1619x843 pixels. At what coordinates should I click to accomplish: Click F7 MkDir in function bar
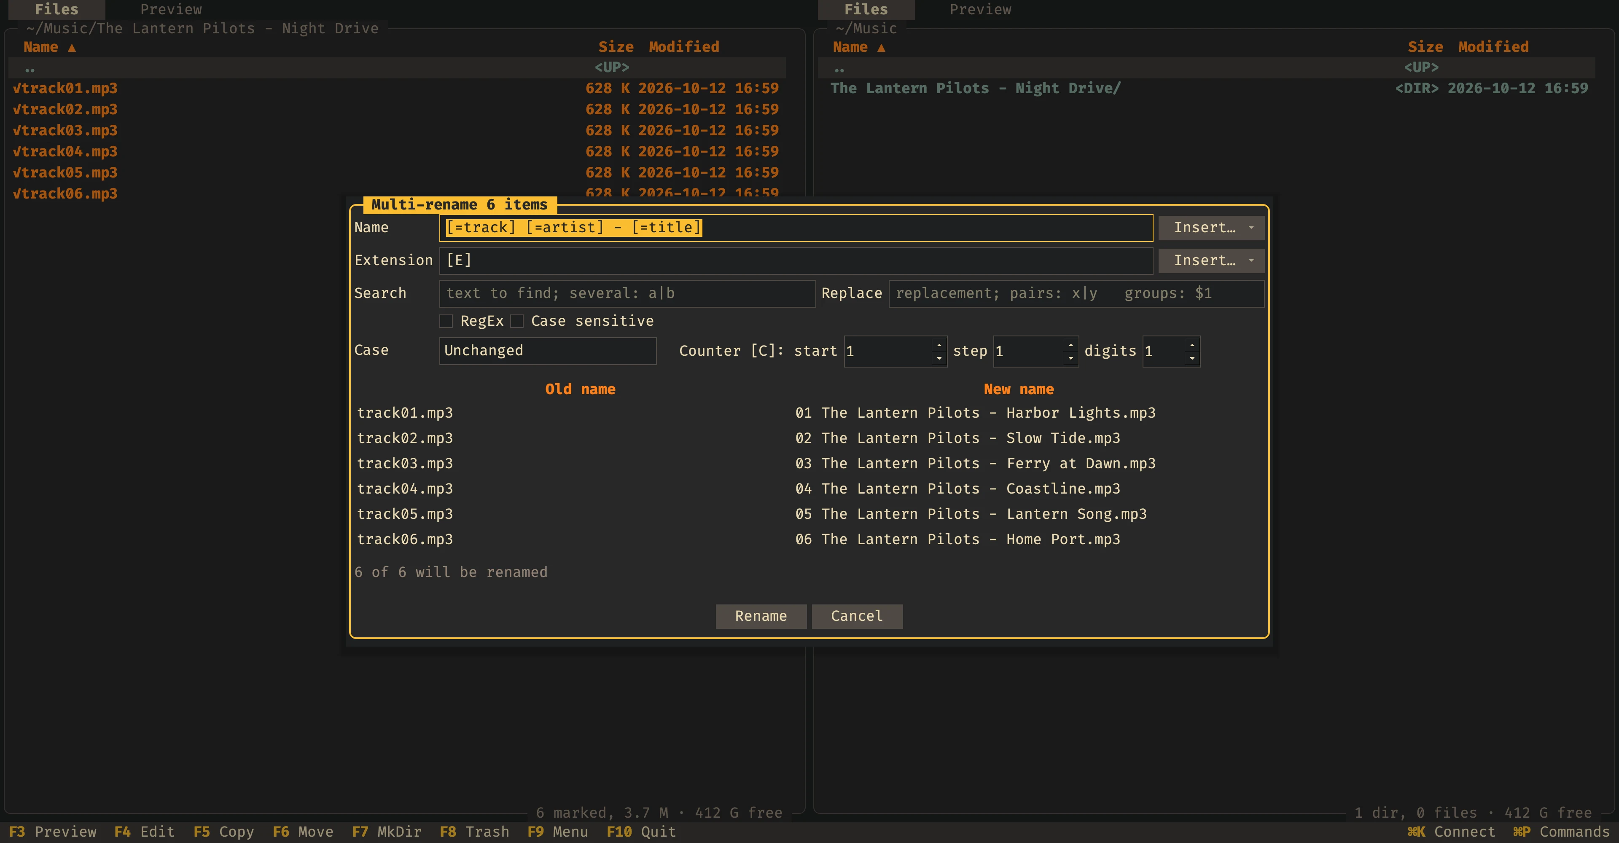(387, 832)
